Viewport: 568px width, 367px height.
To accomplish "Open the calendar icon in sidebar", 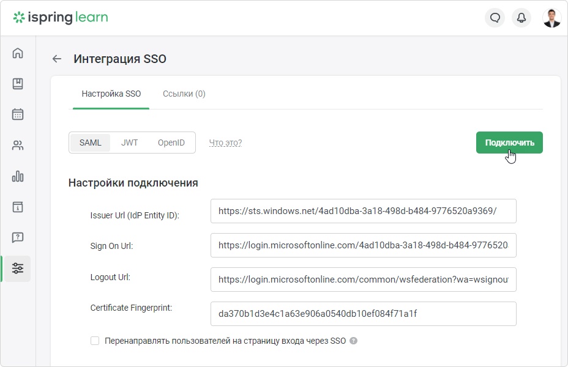I will click(17, 114).
